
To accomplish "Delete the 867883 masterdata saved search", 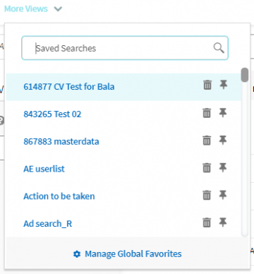I will 207,141.
